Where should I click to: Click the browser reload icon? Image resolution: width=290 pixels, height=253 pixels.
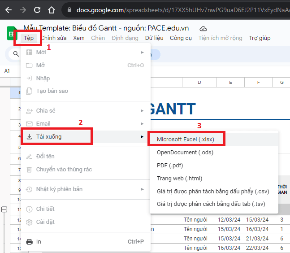(x=37, y=9)
